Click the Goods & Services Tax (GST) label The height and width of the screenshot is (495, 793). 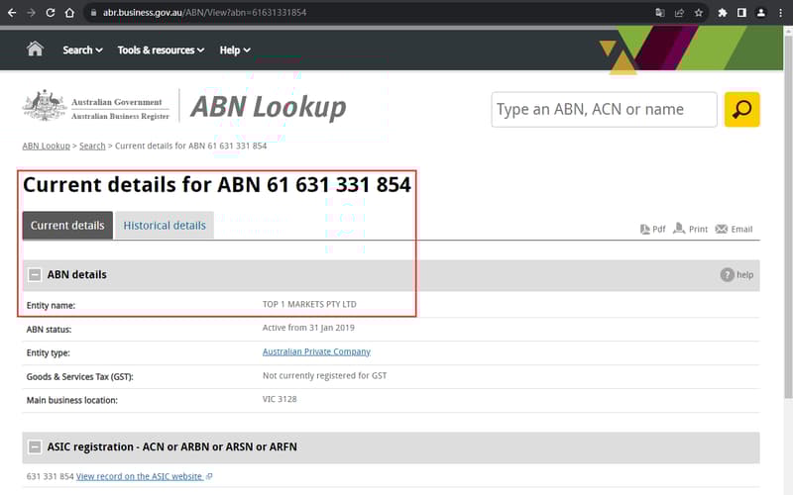[x=80, y=377]
